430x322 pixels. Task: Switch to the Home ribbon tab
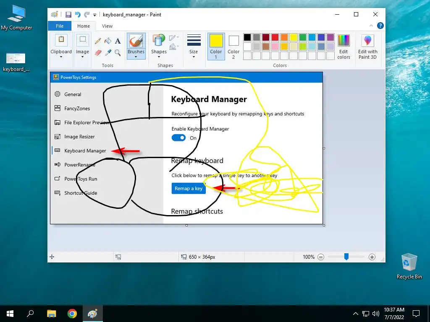coord(84,26)
